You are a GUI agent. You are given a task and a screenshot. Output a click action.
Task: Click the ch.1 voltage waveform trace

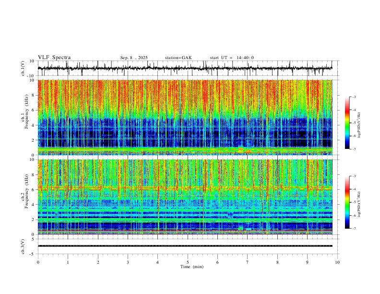[185, 68]
